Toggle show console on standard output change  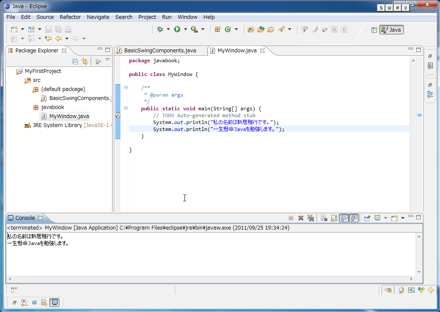pyautogui.click(x=344, y=218)
